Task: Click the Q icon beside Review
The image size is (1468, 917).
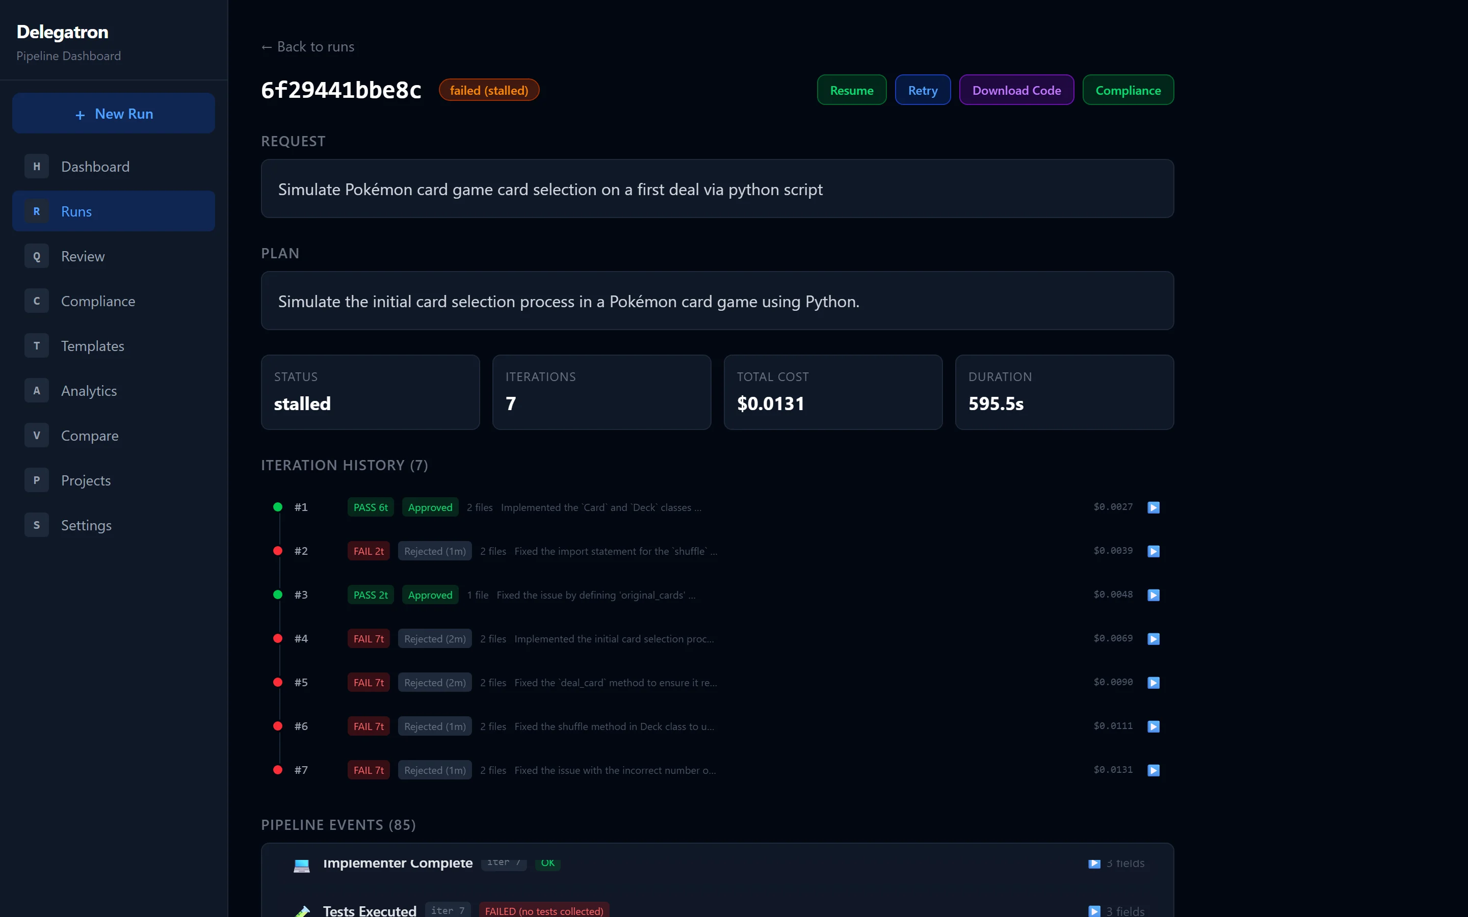Action: point(36,256)
